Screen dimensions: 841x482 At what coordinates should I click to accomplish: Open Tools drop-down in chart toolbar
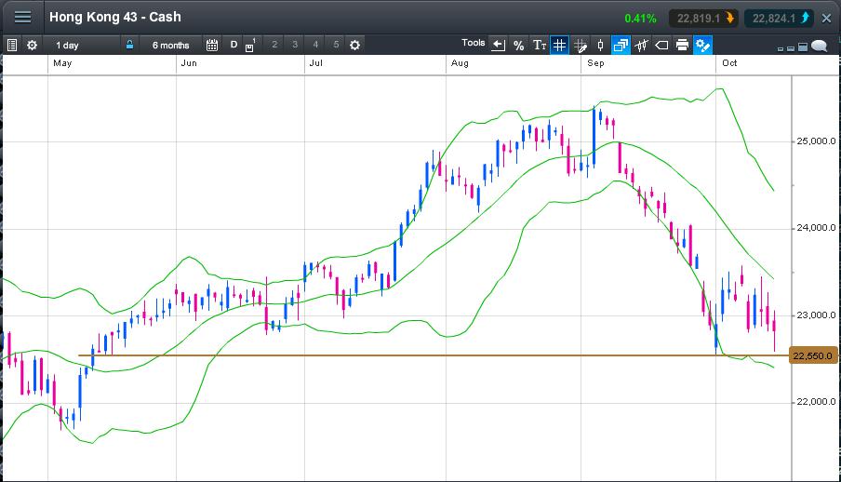(474, 44)
